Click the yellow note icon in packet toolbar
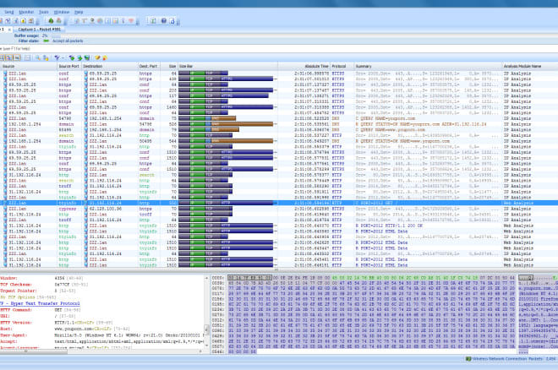 tap(97, 58)
